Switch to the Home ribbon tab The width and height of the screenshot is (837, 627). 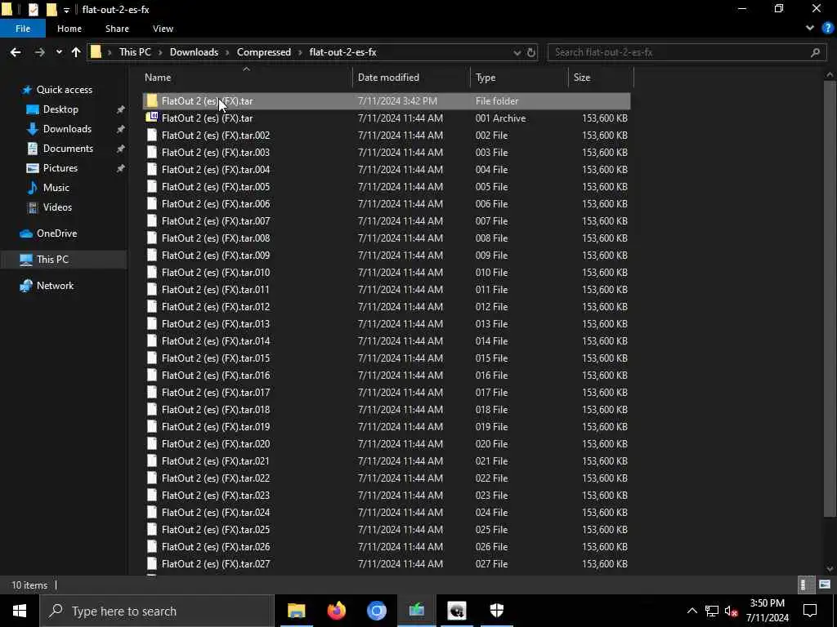click(x=69, y=29)
